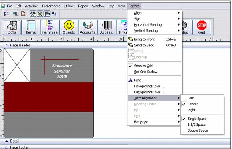Open Foreground Color… picker
Viewport: 232px width, 149px height.
[x=154, y=86]
